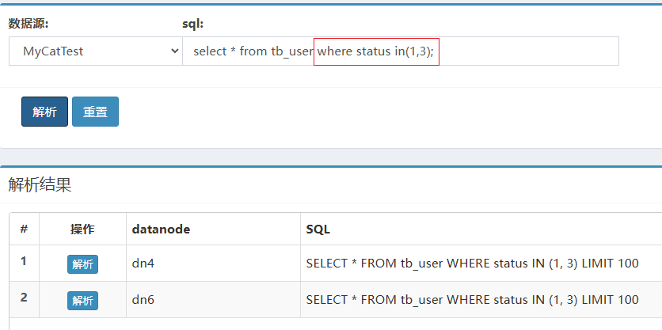
Task: Click the 操作 column header
Action: [82, 229]
